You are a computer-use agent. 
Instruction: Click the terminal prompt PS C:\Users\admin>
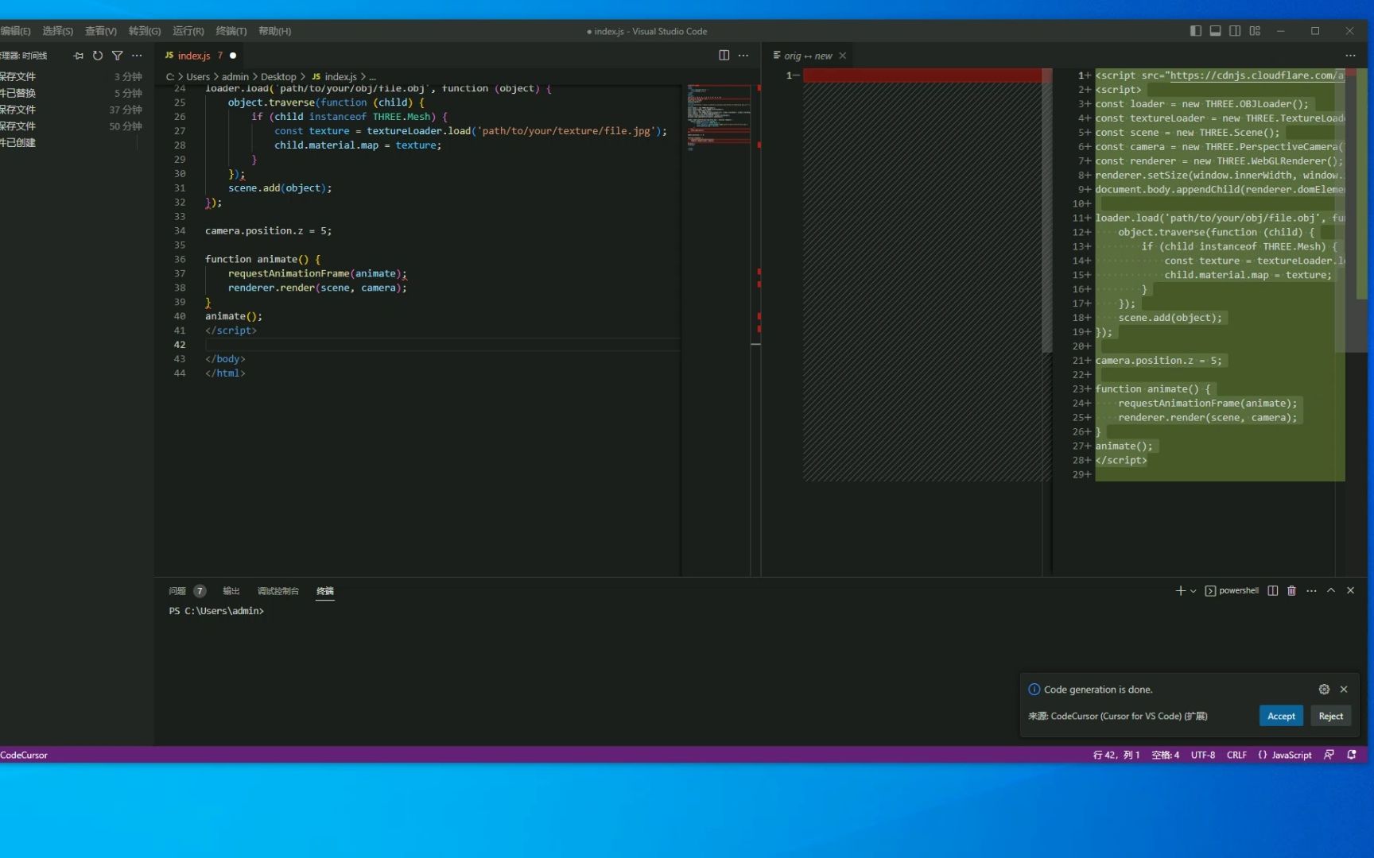pos(216,611)
